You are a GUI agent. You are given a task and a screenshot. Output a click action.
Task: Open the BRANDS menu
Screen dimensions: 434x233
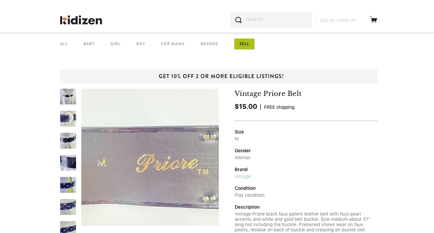pyautogui.click(x=209, y=44)
